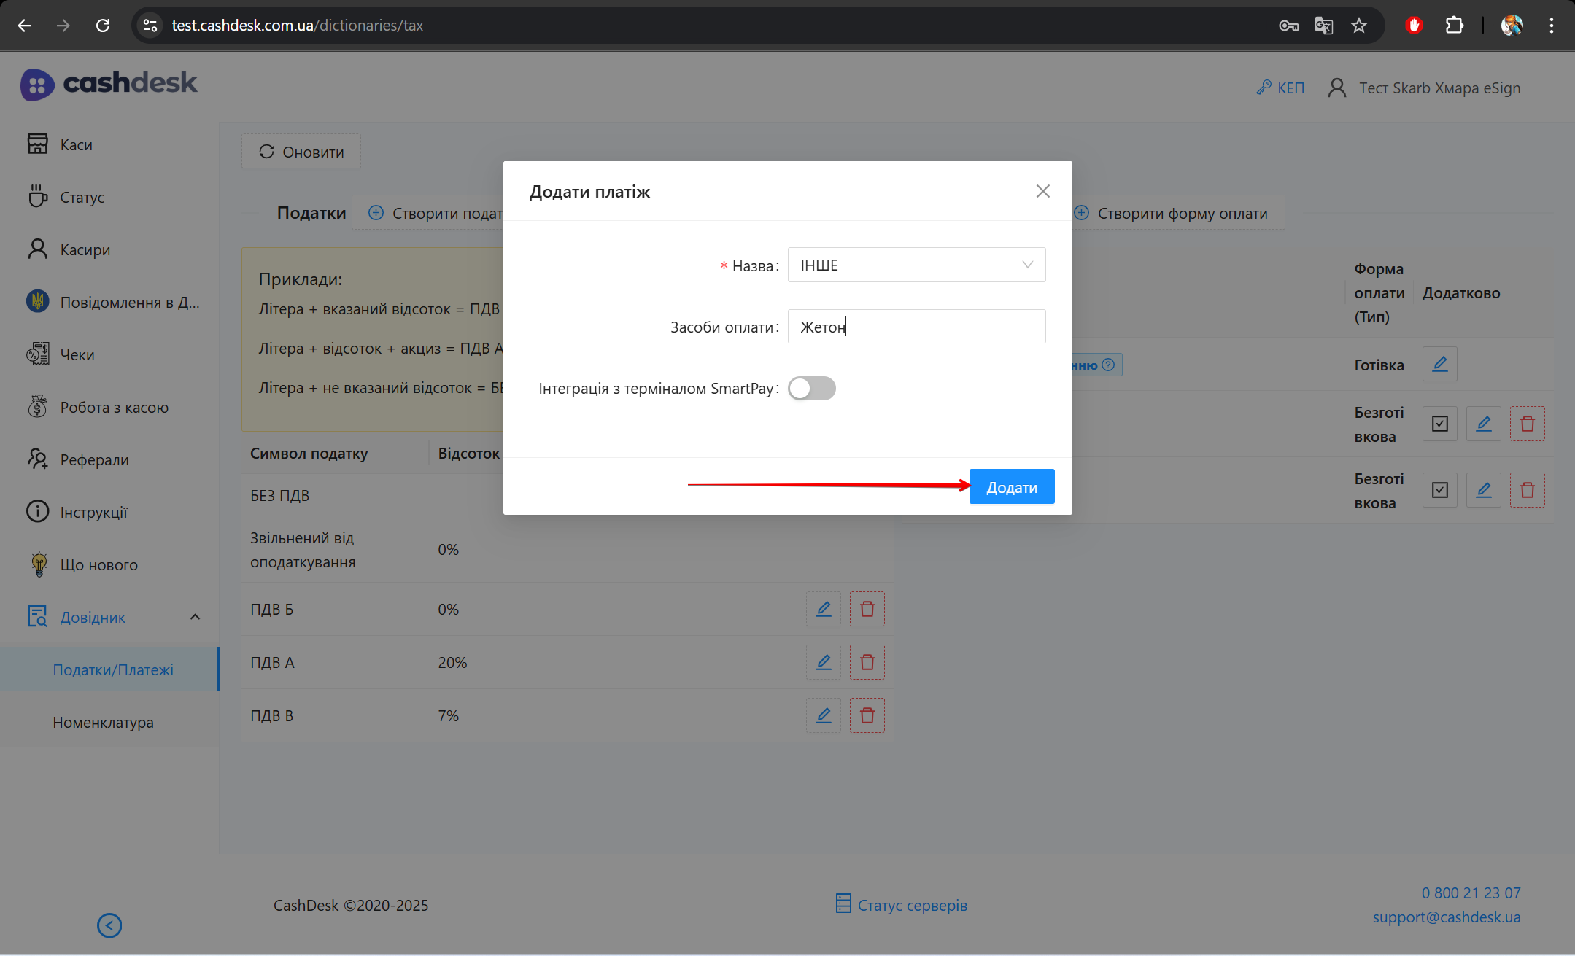Click the Засоби оплати input field

click(x=916, y=327)
